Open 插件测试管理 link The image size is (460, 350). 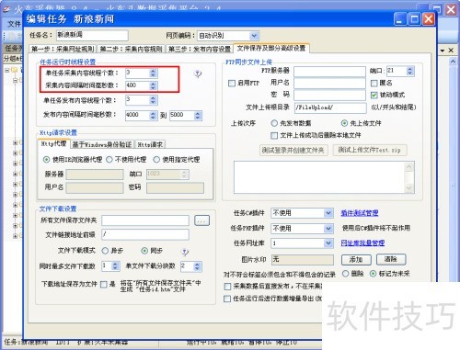point(360,213)
